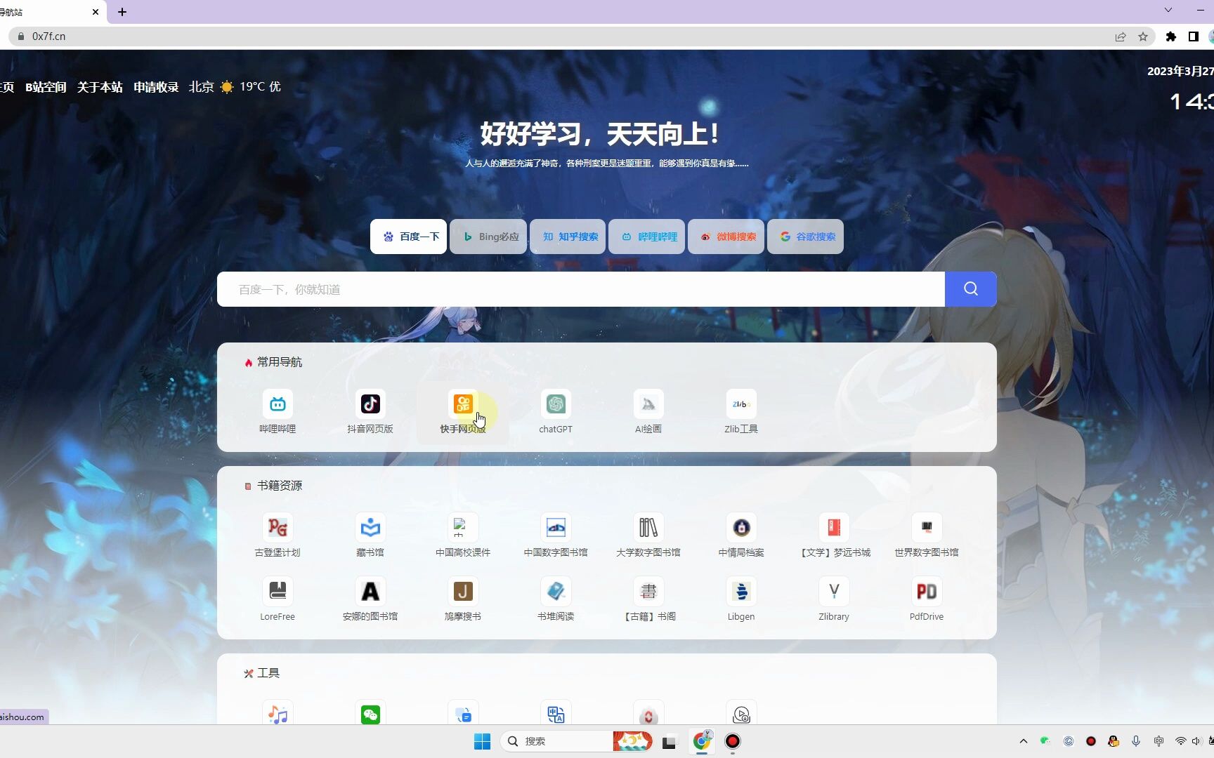This screenshot has height=758, width=1214.
Task: Open the 鸠摩搜书 icon
Action: 463,592
